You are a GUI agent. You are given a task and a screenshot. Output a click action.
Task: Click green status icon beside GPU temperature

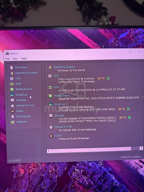pos(128,109)
